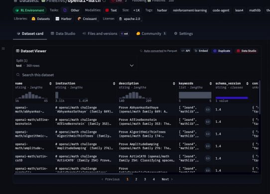The image size is (270, 194).
Task: Click the schema_version classes bar
Action: (232, 97)
